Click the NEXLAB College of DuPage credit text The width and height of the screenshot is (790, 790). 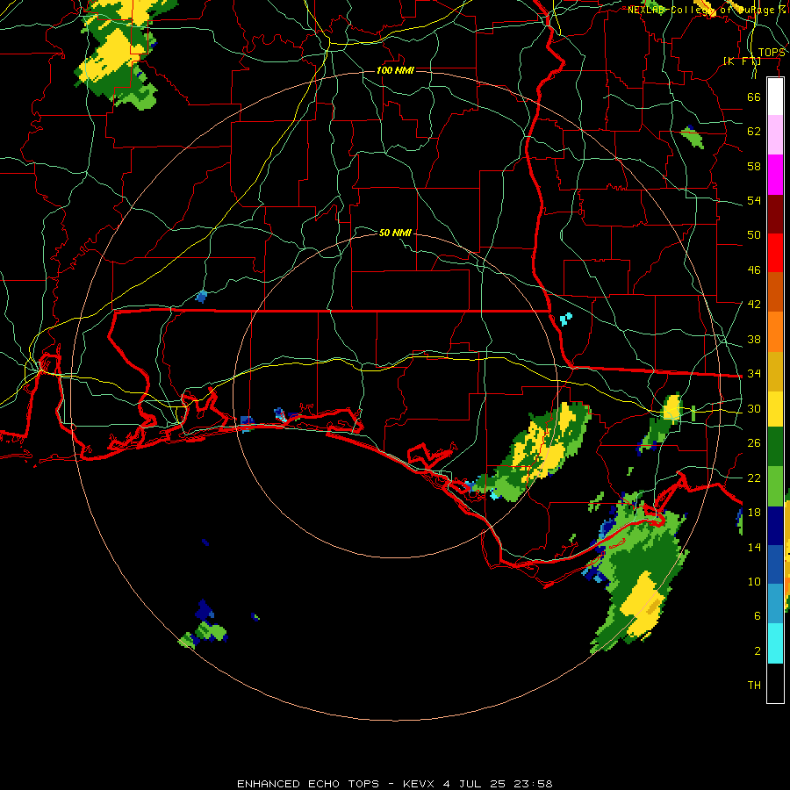tap(707, 10)
